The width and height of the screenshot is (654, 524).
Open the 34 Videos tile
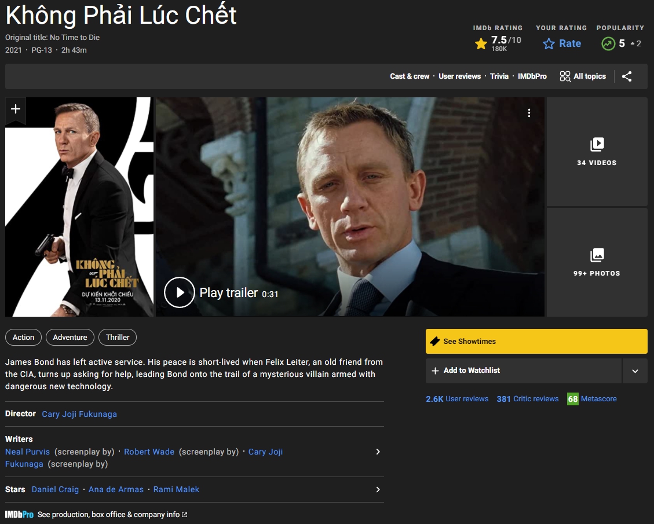pyautogui.click(x=597, y=152)
